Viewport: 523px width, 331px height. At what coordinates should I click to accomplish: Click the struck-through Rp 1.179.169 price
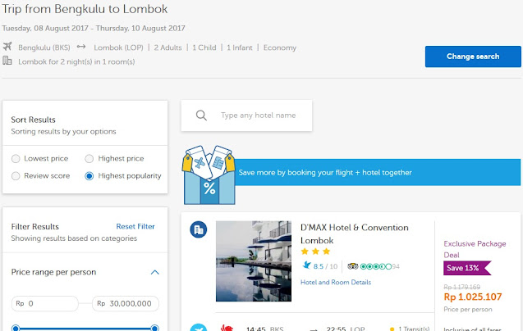(x=462, y=287)
